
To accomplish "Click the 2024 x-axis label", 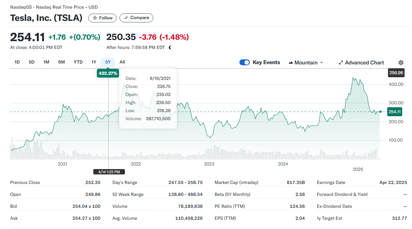I will pyautogui.click(x=283, y=164).
